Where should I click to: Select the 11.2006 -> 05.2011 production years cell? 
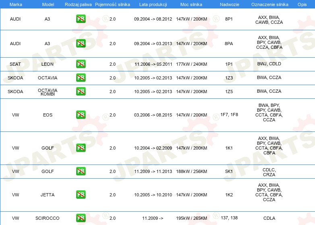(153, 64)
